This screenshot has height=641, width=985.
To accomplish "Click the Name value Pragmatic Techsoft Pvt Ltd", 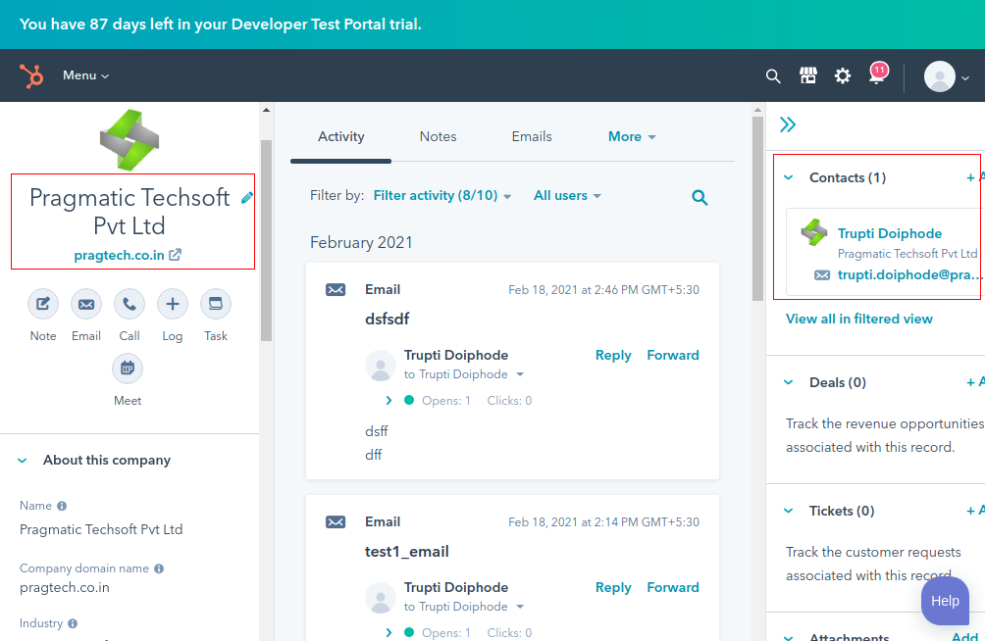I will point(101,529).
